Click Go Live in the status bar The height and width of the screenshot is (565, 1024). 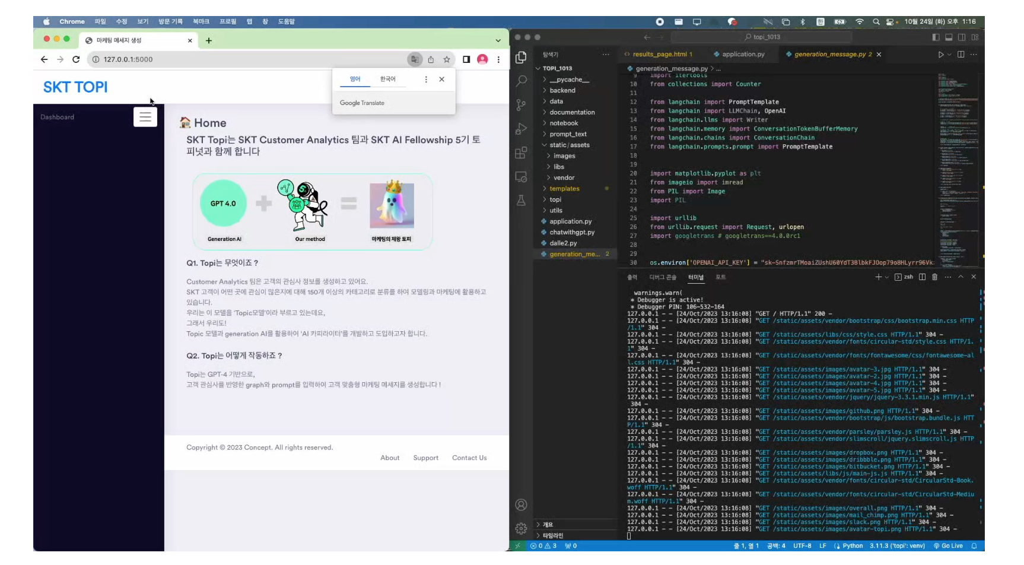coord(948,546)
